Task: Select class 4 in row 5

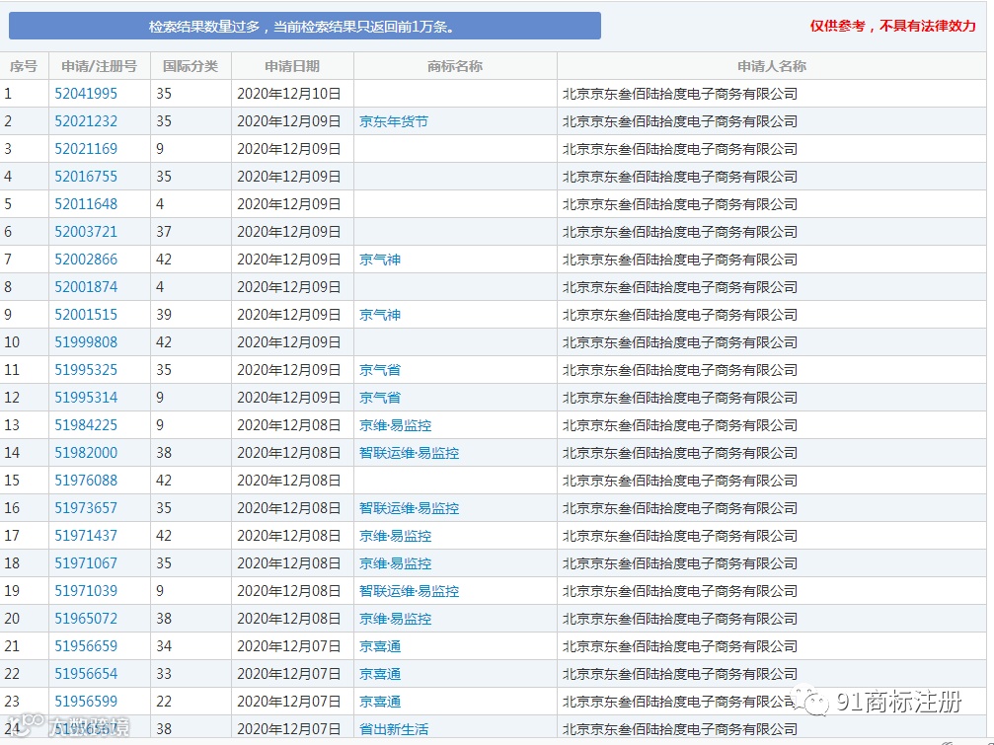Action: [160, 204]
